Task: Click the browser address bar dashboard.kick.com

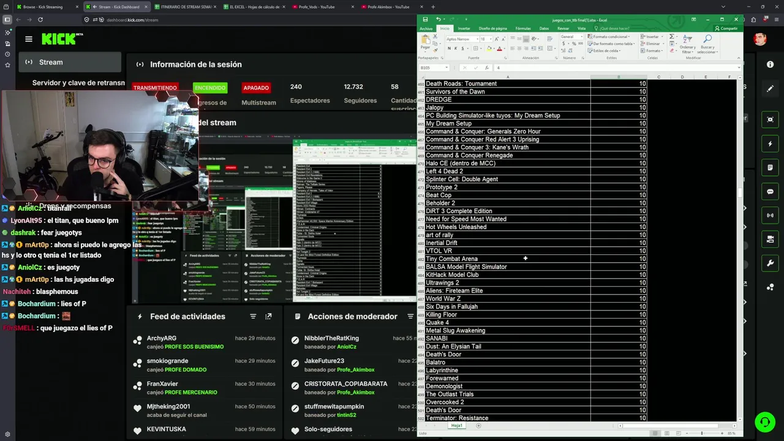Action: point(132,20)
